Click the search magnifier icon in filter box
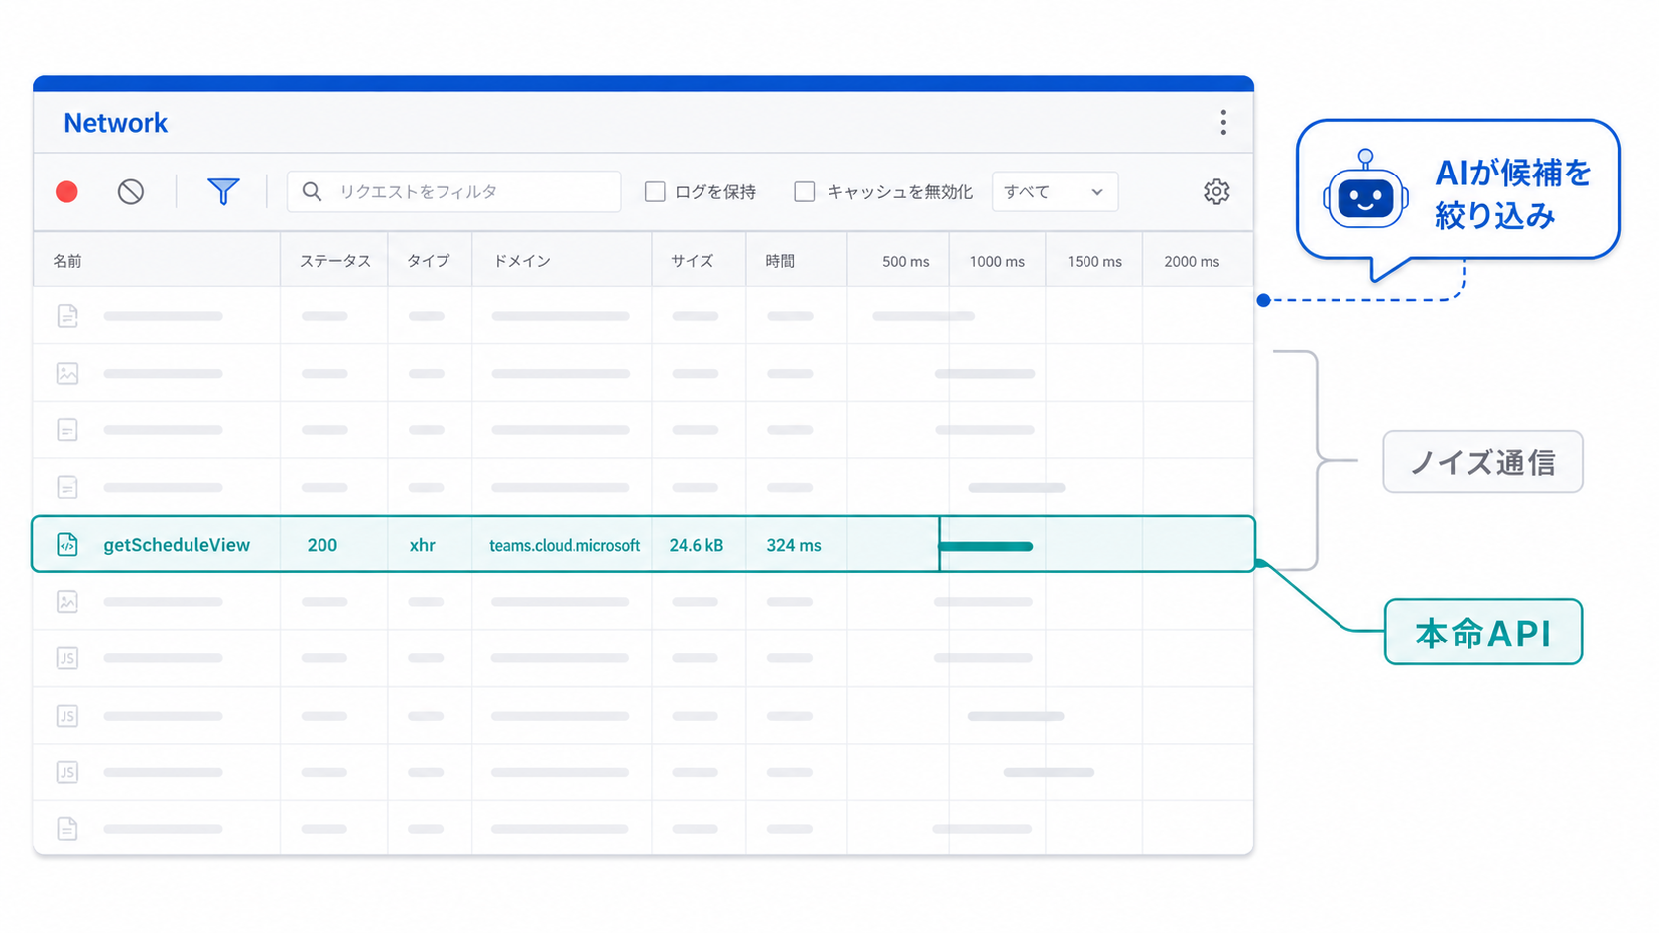 point(312,191)
